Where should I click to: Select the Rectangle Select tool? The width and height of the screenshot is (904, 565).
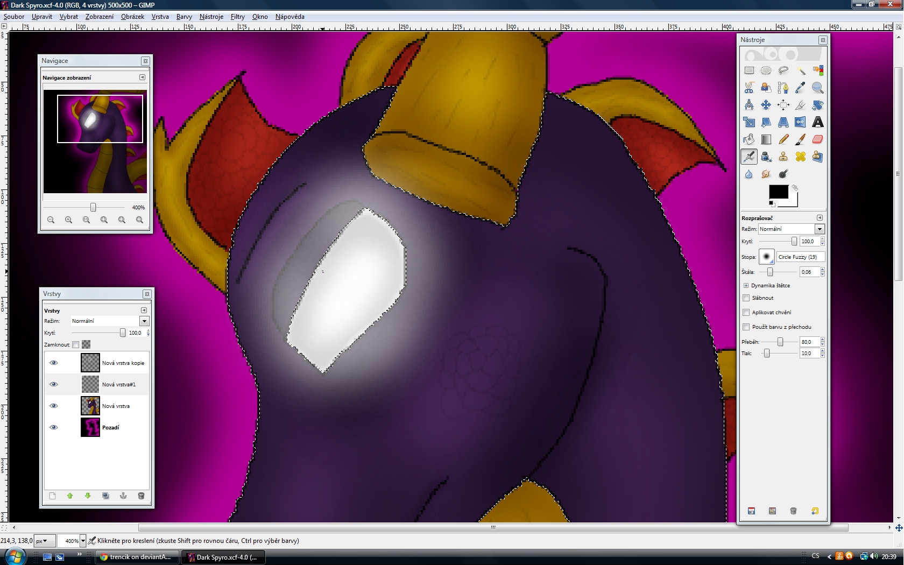click(749, 70)
